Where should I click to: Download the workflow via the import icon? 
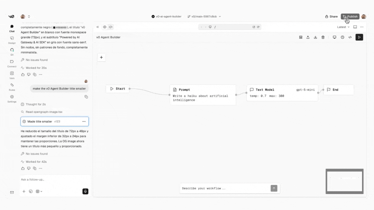(315, 37)
